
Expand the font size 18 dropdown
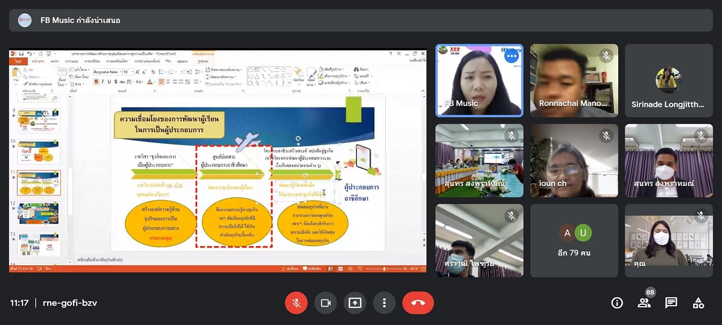[132, 72]
